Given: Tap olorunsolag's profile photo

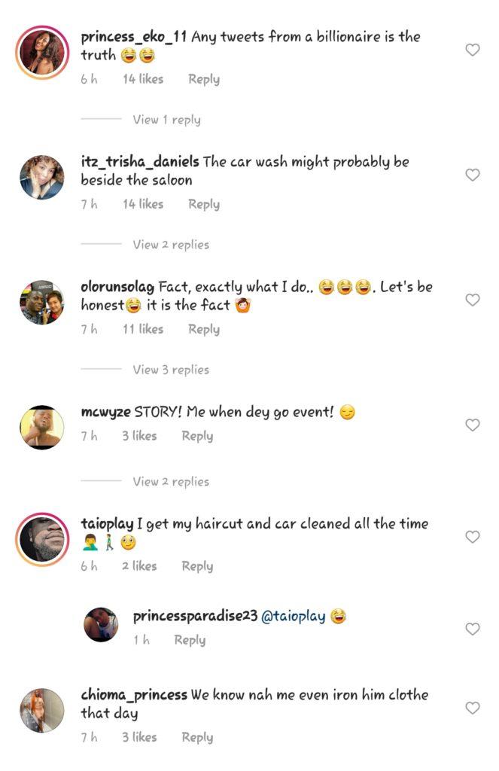Looking at the screenshot, I should [42, 301].
